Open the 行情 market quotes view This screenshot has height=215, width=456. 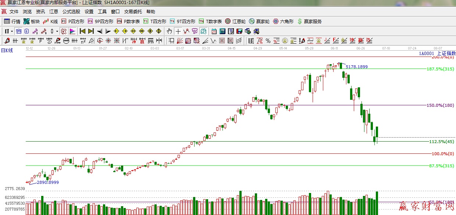click(x=12, y=21)
